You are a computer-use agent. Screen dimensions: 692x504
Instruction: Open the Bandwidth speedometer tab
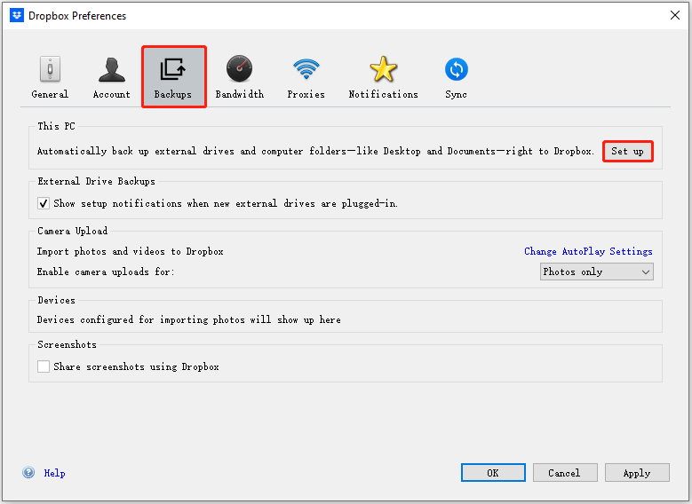click(240, 76)
